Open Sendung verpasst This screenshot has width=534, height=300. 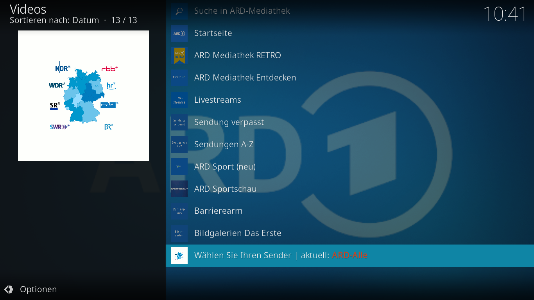(350, 122)
